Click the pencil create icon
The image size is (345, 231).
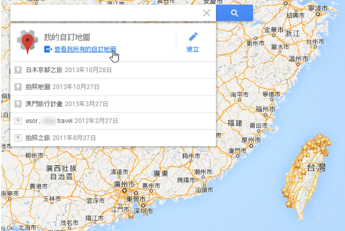coord(193,37)
